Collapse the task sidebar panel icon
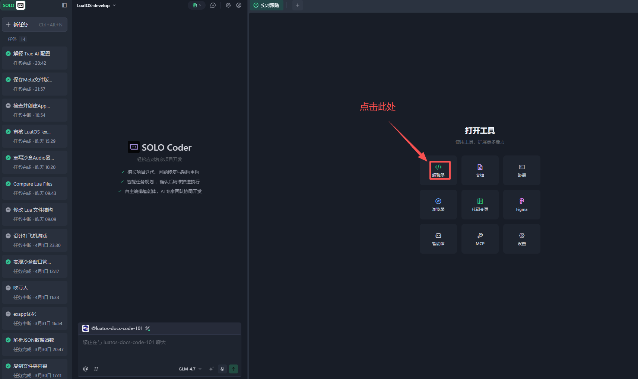 (x=64, y=5)
